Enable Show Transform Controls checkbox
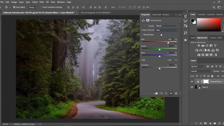The height and width of the screenshot is (126, 224). tap(41, 7)
